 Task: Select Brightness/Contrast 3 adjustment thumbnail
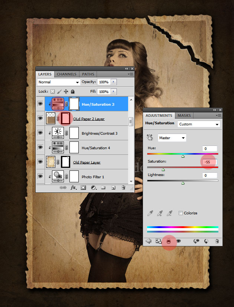point(58,133)
